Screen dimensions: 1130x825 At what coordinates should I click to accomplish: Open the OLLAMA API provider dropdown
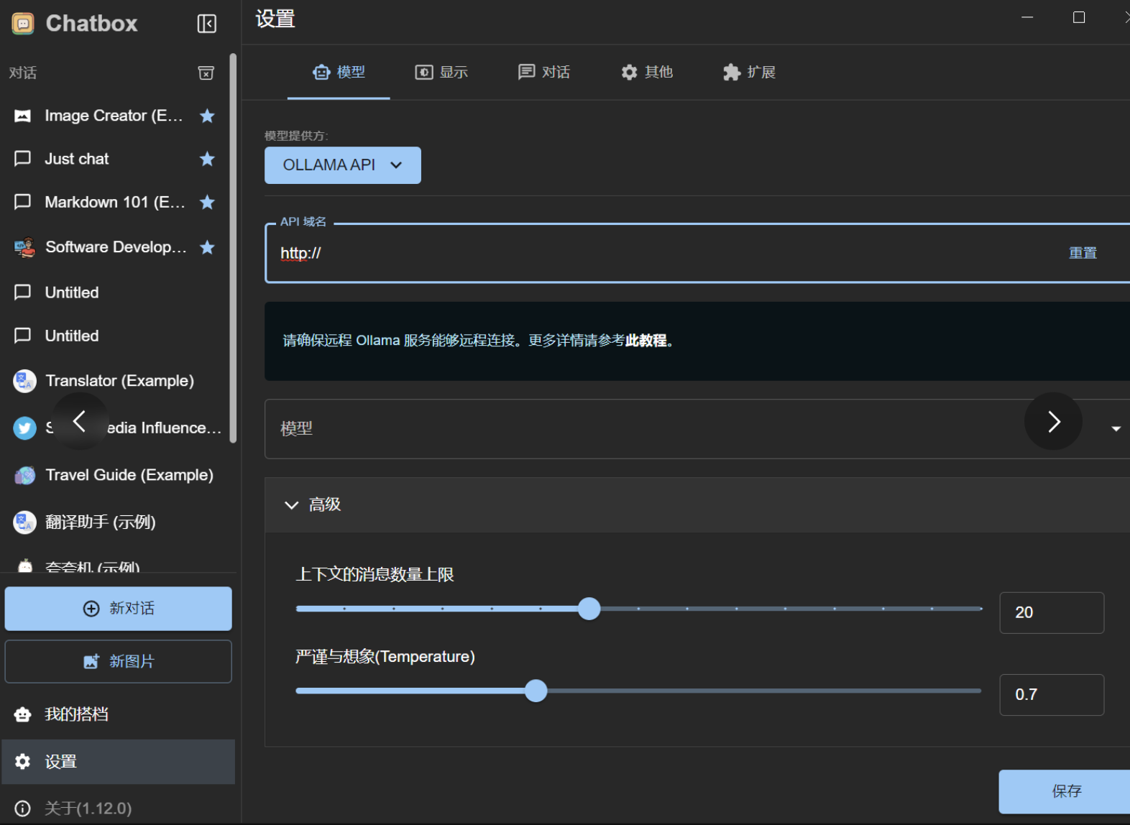click(343, 165)
